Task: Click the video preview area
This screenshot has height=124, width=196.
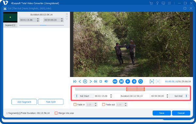Action: tap(131, 44)
